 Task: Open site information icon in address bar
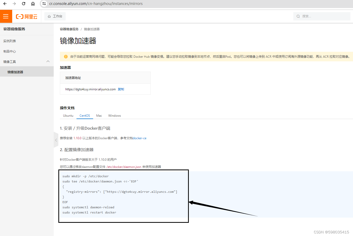click(x=44, y=4)
